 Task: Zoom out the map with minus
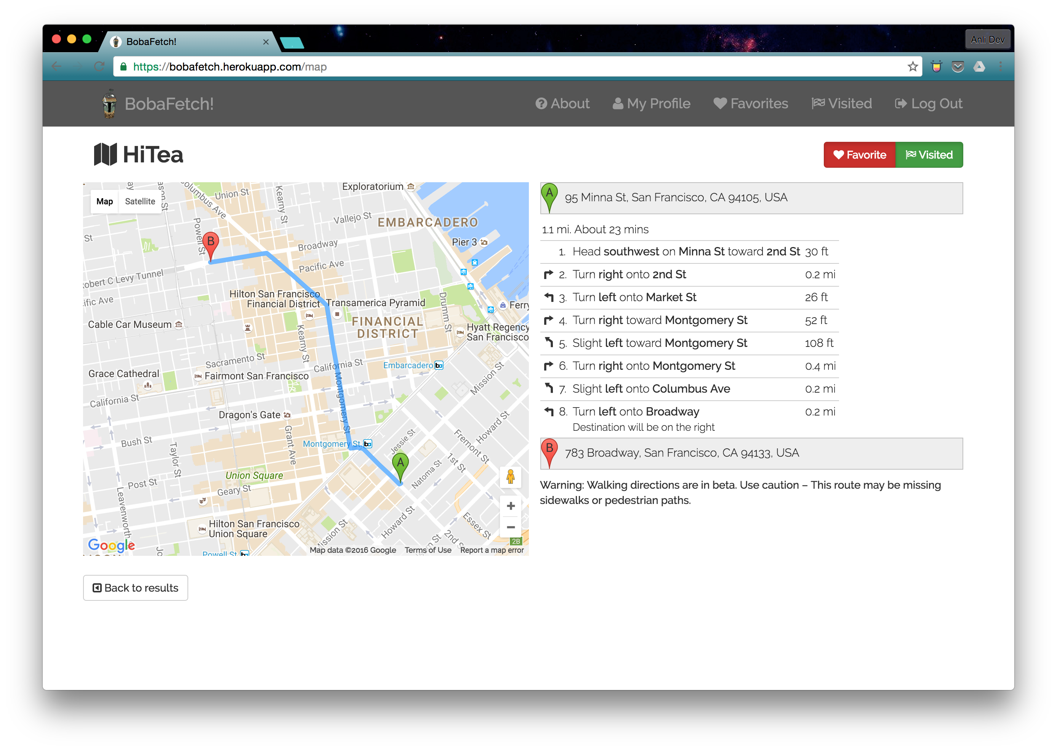510,527
